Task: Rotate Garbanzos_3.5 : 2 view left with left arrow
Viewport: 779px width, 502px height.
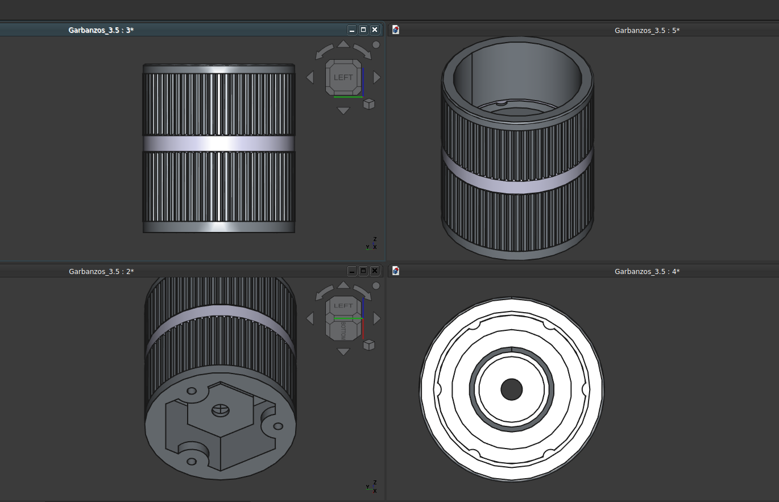Action: pos(310,318)
